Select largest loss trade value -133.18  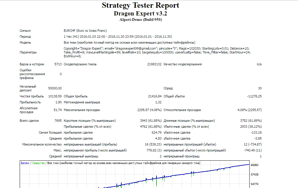click(x=256, y=133)
